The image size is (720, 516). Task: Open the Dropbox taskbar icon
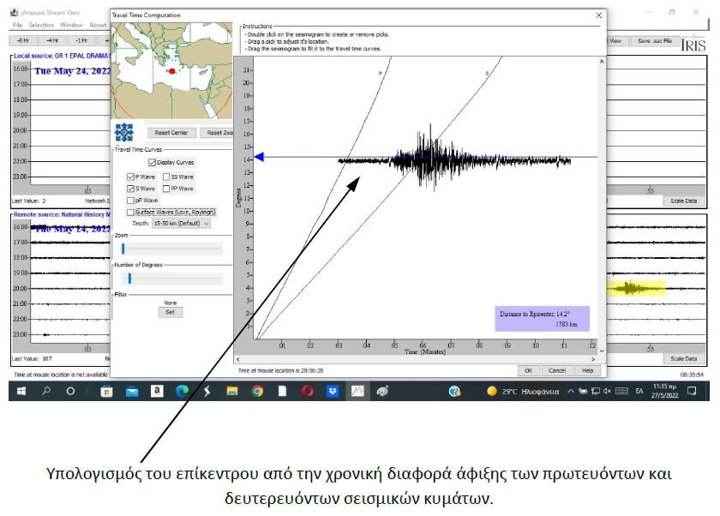click(332, 391)
